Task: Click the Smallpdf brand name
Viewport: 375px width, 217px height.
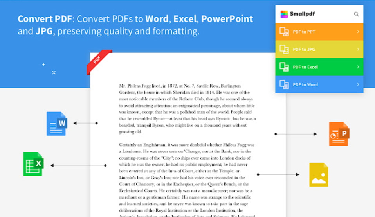Action: (x=302, y=14)
